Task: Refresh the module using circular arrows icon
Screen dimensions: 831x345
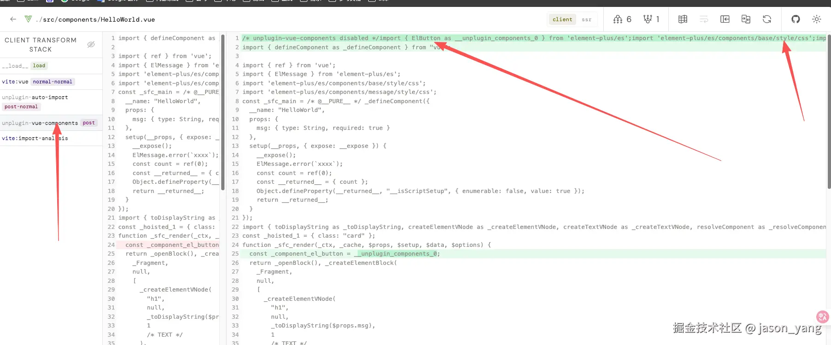Action: 767,19
